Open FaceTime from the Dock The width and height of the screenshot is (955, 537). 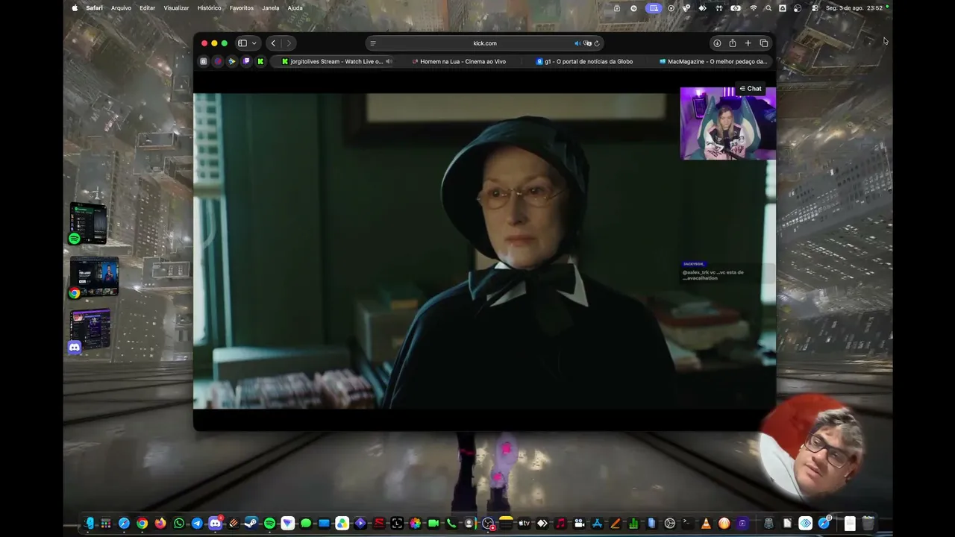click(x=433, y=524)
